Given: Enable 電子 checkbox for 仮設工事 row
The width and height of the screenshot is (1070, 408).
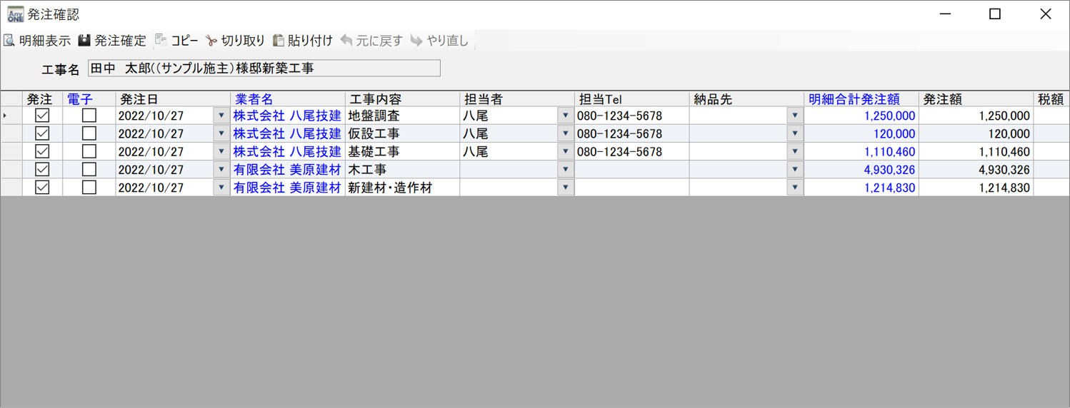Looking at the screenshot, I should click(x=89, y=133).
